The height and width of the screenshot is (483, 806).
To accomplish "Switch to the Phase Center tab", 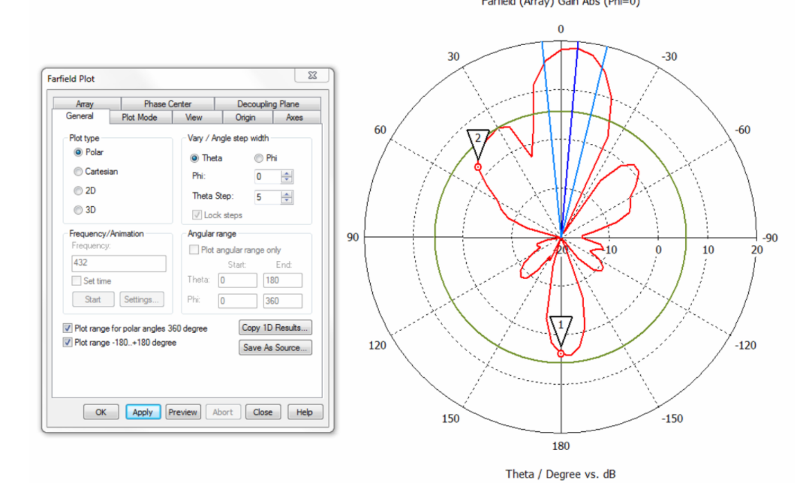I will [167, 103].
